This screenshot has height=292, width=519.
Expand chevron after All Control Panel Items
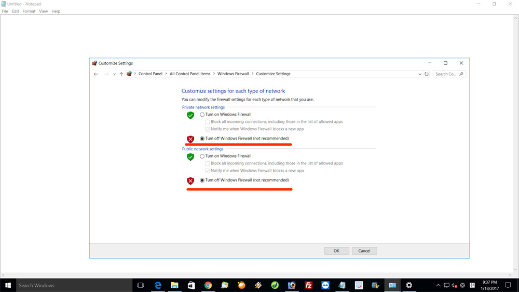pyautogui.click(x=214, y=74)
